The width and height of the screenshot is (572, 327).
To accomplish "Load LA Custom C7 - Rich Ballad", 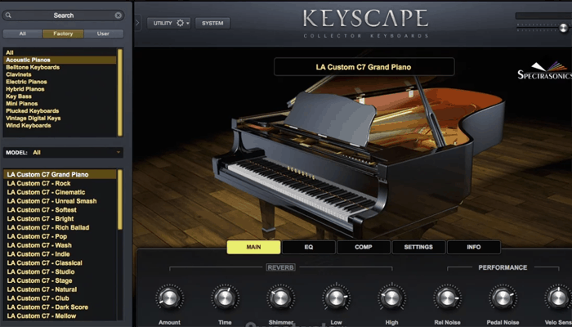I will (60, 227).
